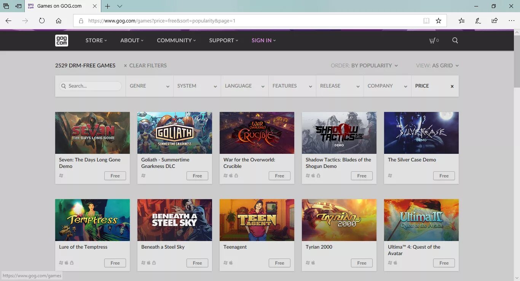This screenshot has width=520, height=281.
Task: Open the Shadow Tactics demo thumbnail
Action: [x=339, y=133]
